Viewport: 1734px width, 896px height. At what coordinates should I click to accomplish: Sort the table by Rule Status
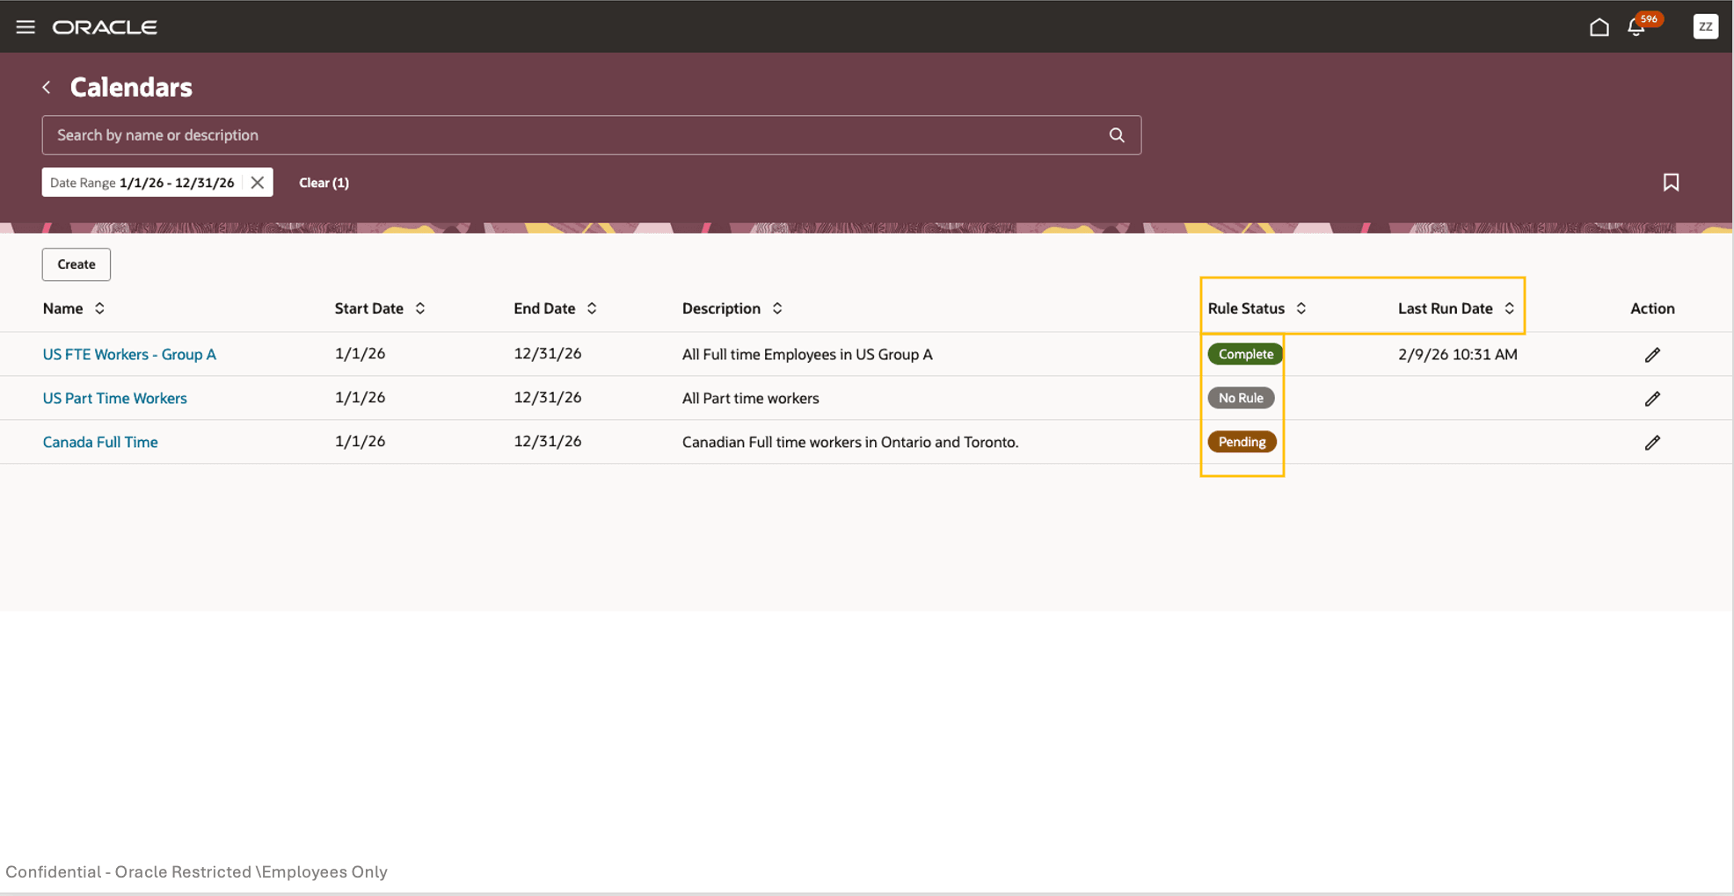(x=1301, y=308)
